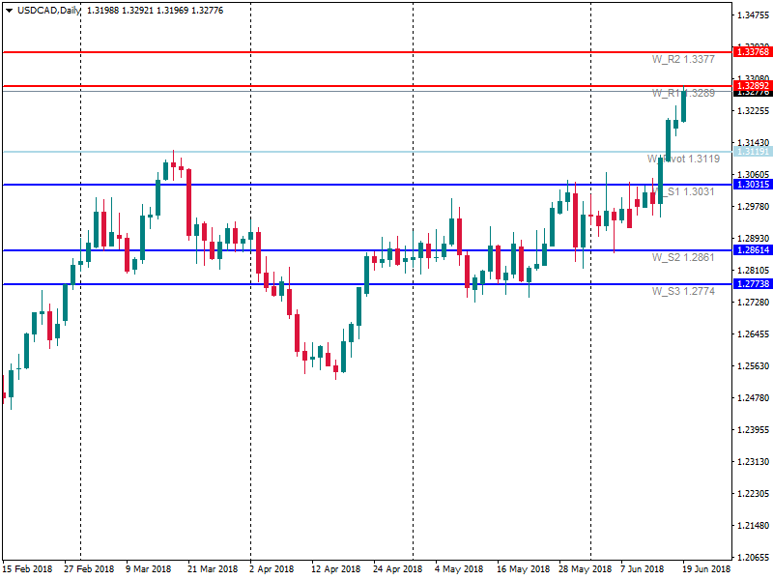Click the red 1.33768 price tag
Viewport: 773px width, 580px height.
tap(752, 51)
